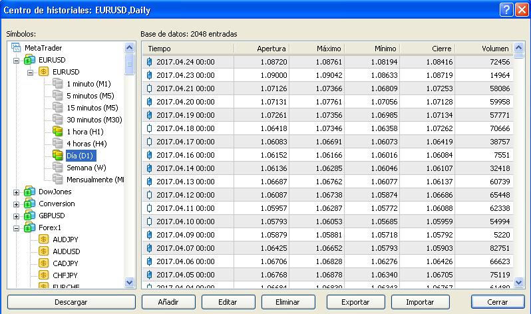531x314 pixels.
Task: Click the 30 minutos (M30) database icon
Action: pyautogui.click(x=58, y=120)
